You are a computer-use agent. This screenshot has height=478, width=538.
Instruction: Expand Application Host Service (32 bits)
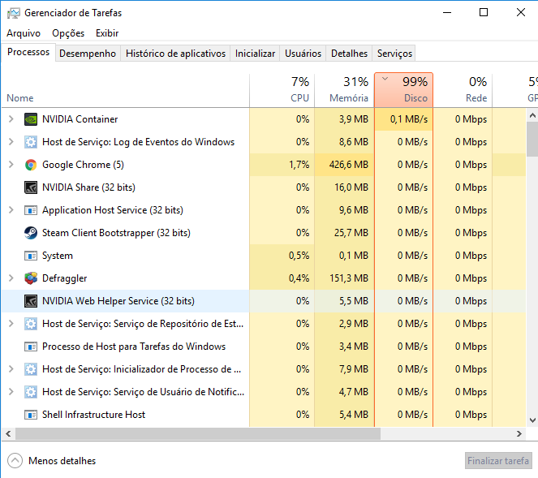coord(11,210)
